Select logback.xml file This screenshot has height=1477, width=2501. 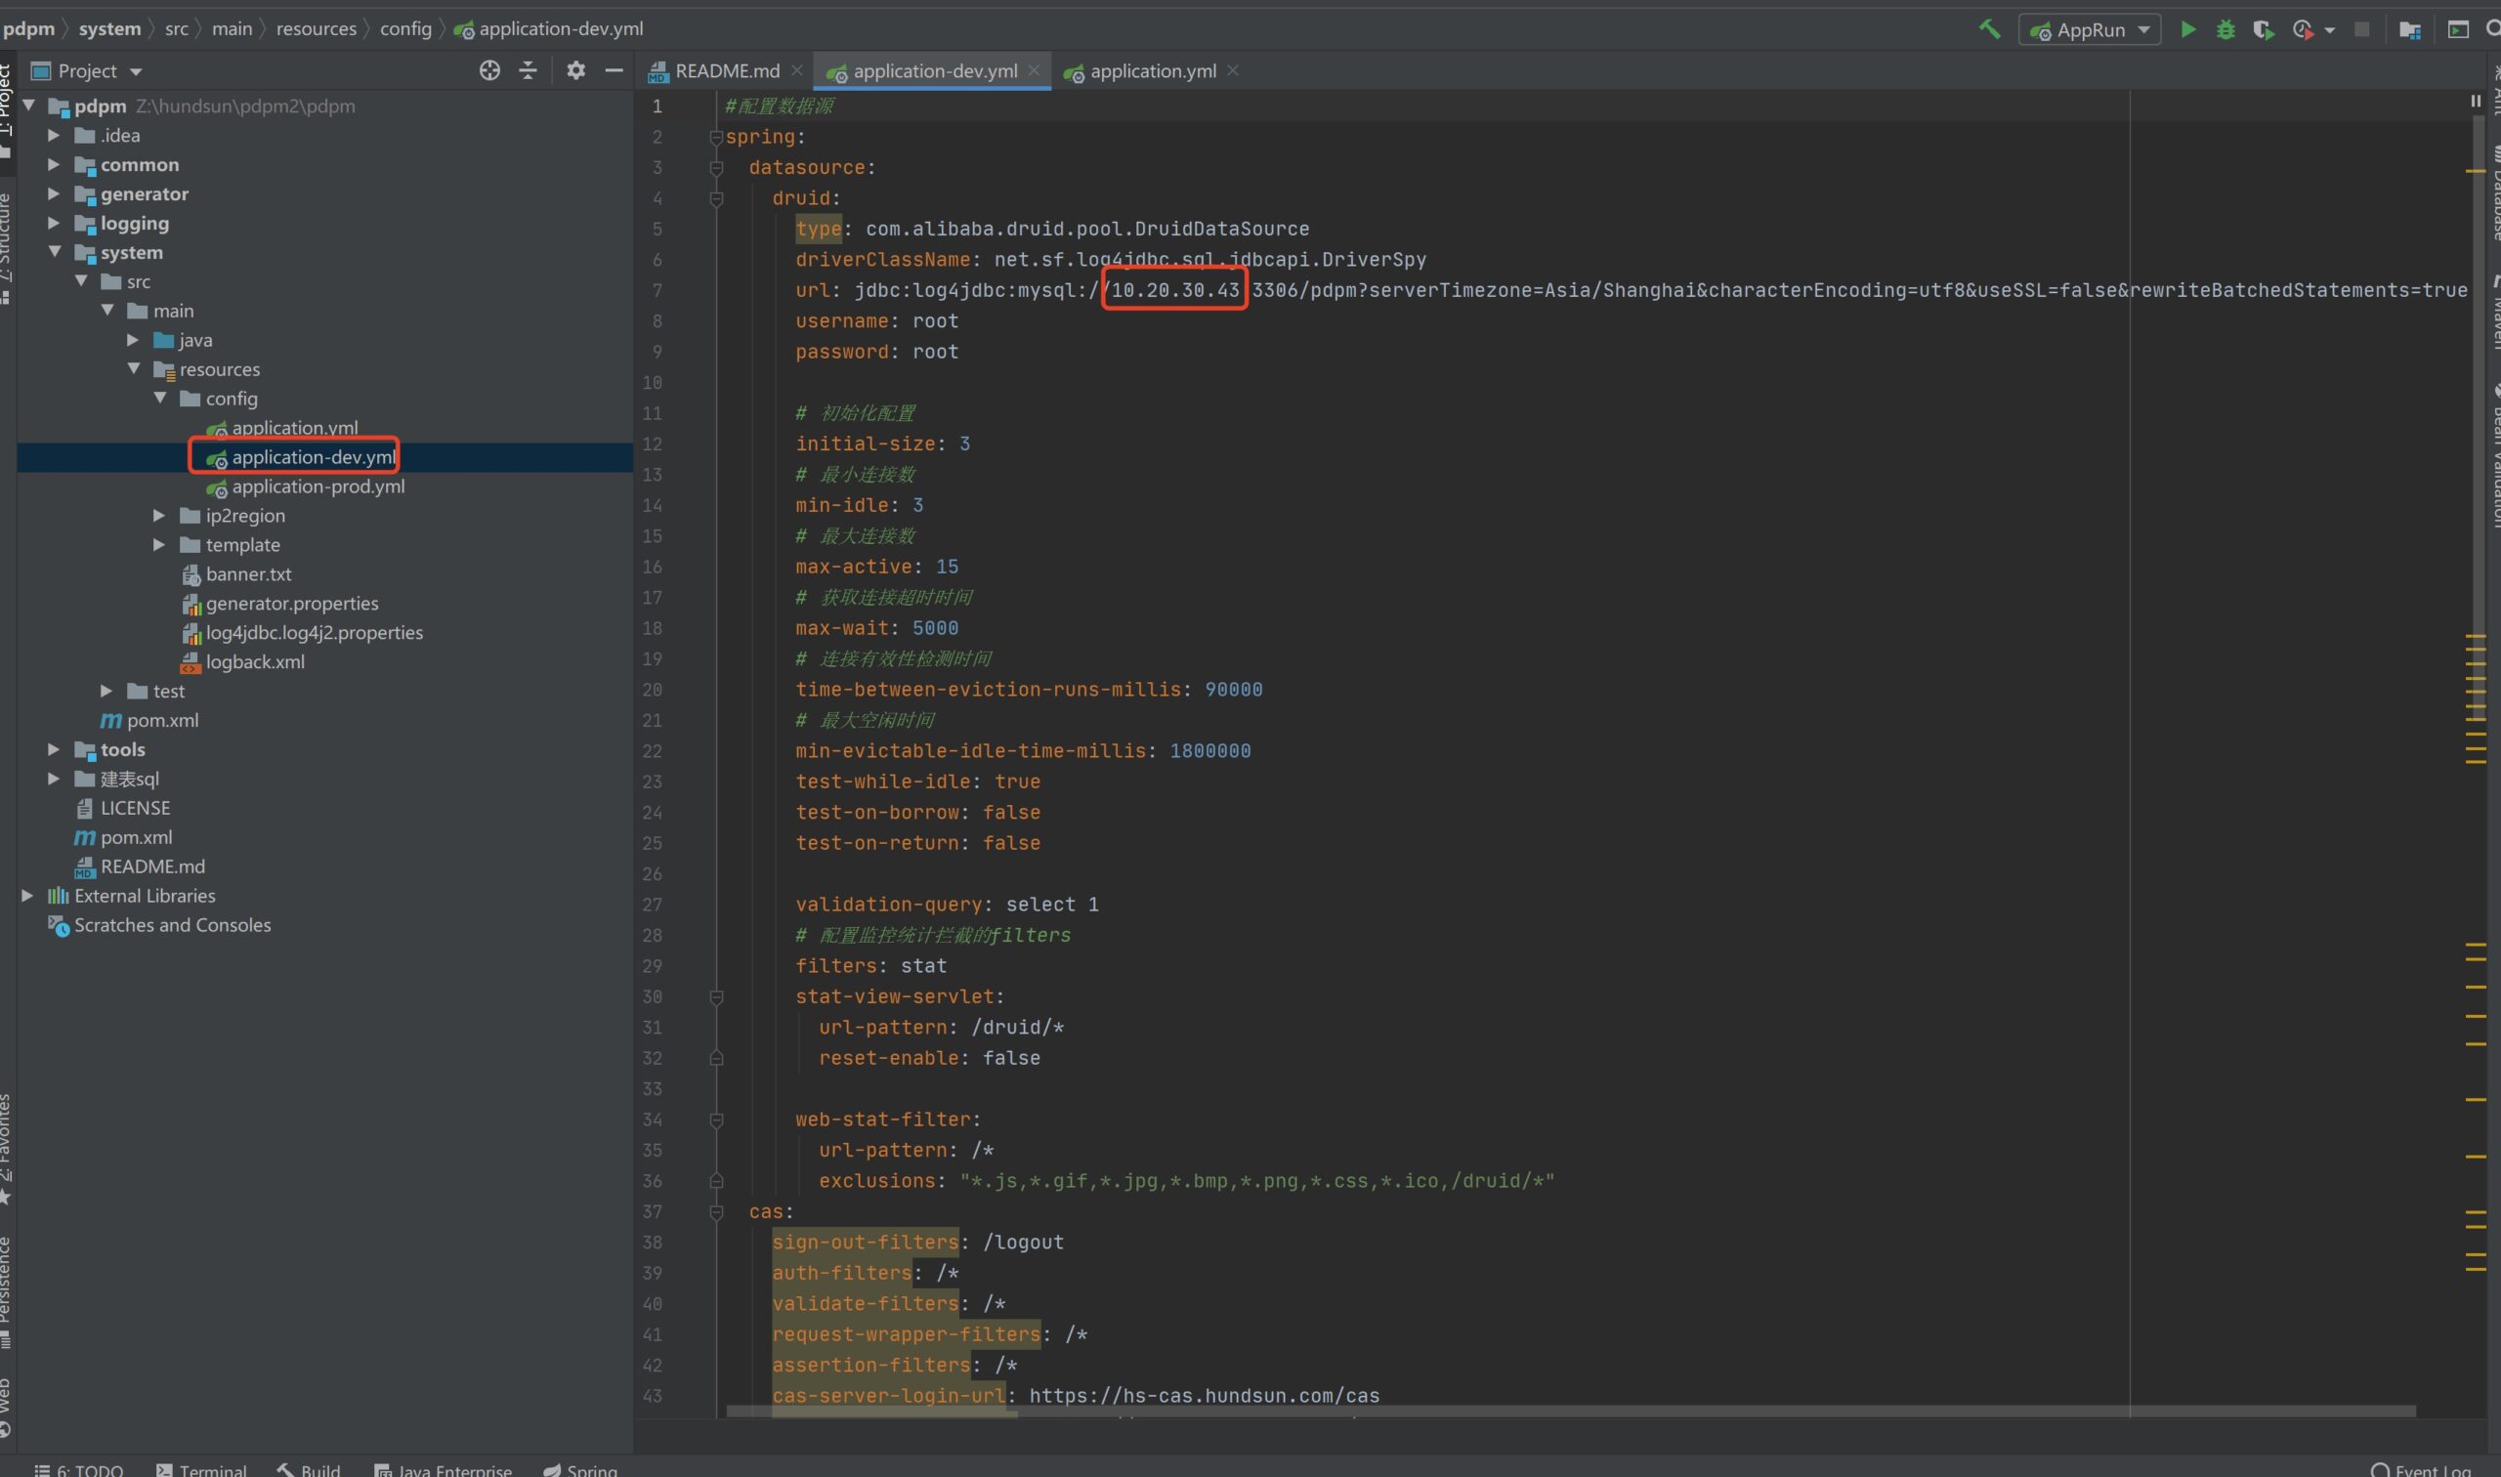(x=243, y=662)
